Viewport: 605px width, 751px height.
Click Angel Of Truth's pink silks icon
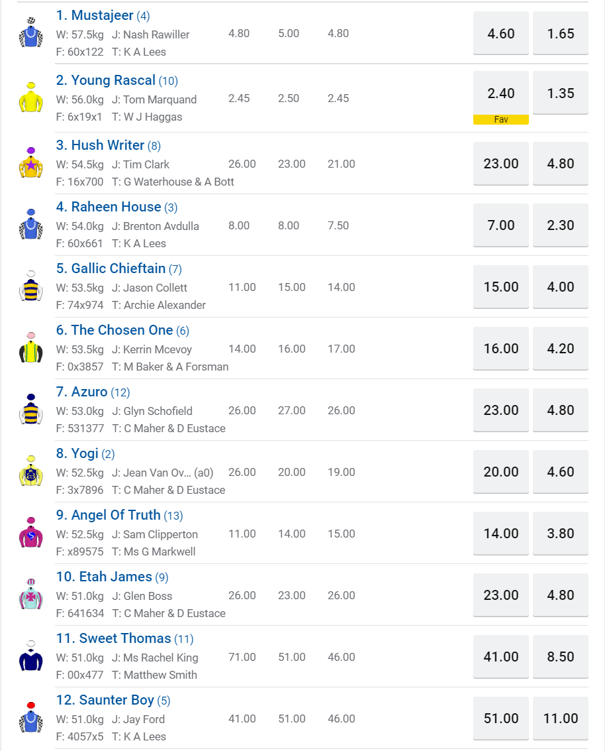[30, 533]
